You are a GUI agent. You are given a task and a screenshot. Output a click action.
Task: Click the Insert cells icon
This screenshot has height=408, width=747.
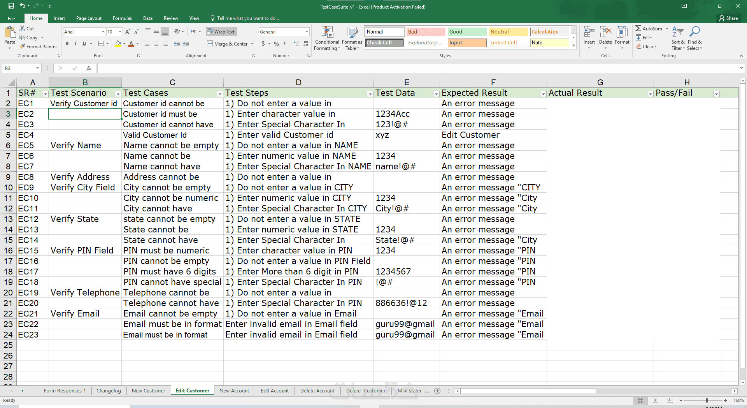click(x=589, y=32)
